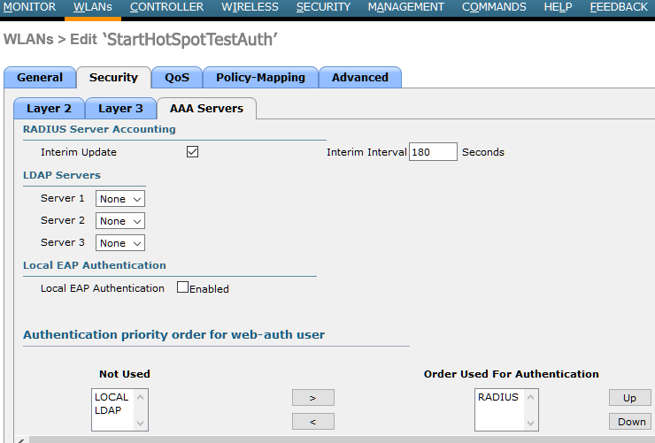Image resolution: width=655 pixels, height=443 pixels.
Task: Select LOCAL in Not Used list
Action: click(x=112, y=398)
